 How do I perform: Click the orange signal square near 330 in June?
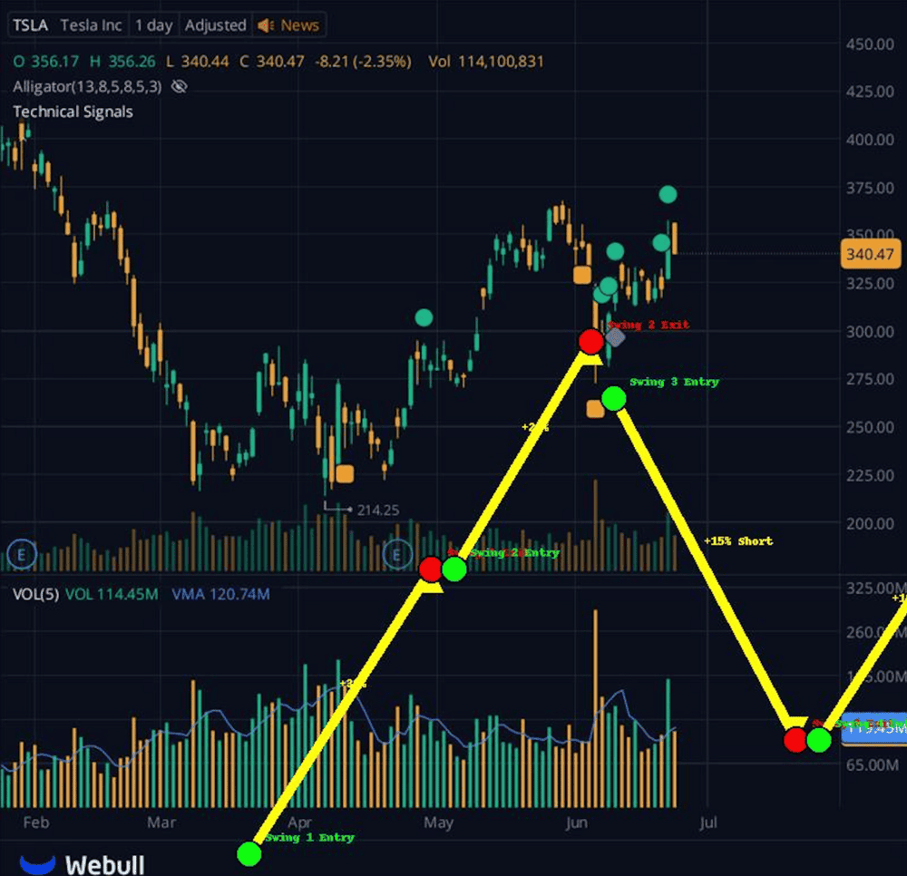(582, 275)
